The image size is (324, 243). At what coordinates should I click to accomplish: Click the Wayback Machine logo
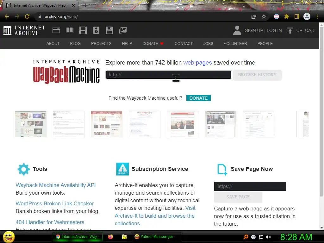tap(66, 72)
